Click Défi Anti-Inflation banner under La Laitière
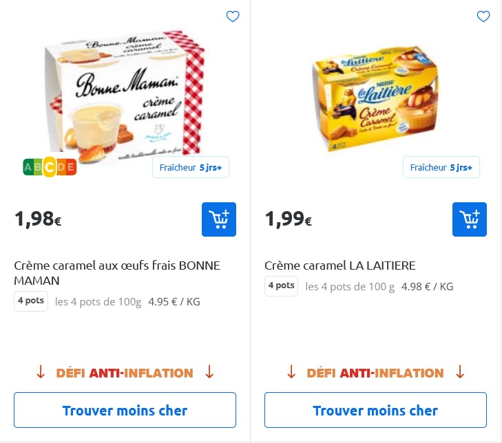Viewport: 502px width, 443px height. click(375, 373)
